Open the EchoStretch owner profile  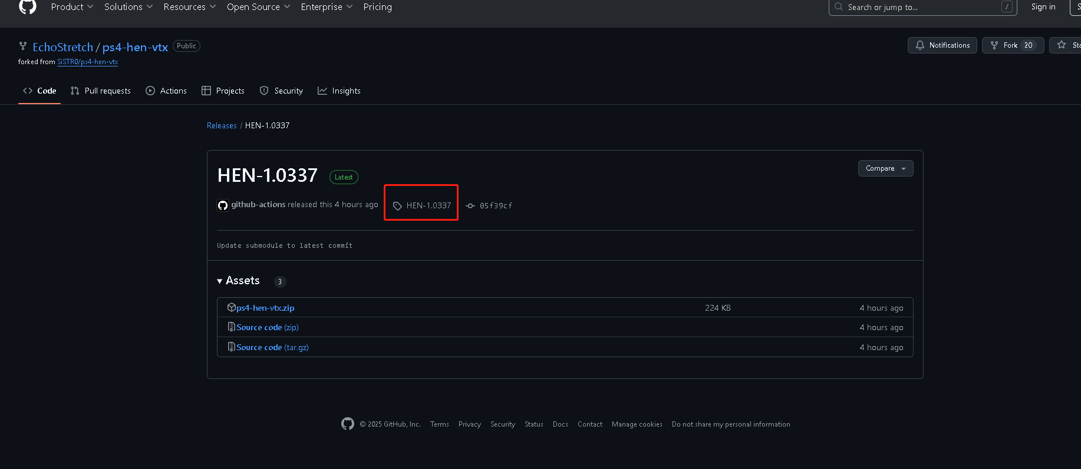point(62,47)
